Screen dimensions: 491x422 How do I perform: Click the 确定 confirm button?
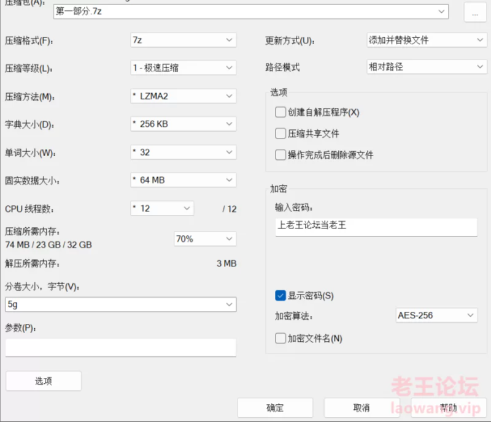click(x=275, y=408)
